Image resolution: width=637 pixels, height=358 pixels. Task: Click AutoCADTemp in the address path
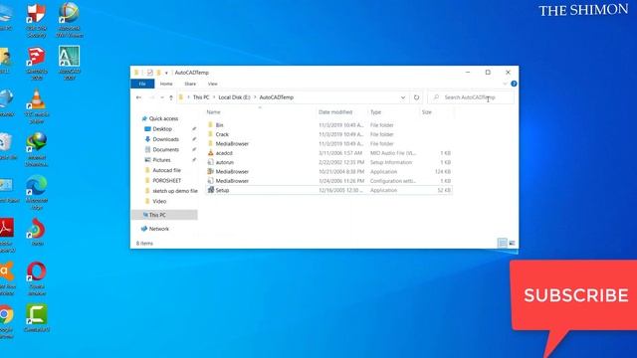277,97
